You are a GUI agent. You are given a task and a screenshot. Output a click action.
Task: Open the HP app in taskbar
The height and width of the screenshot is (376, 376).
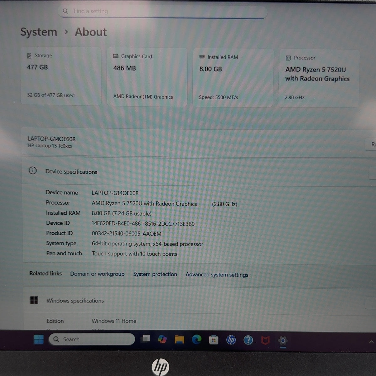[231, 340]
